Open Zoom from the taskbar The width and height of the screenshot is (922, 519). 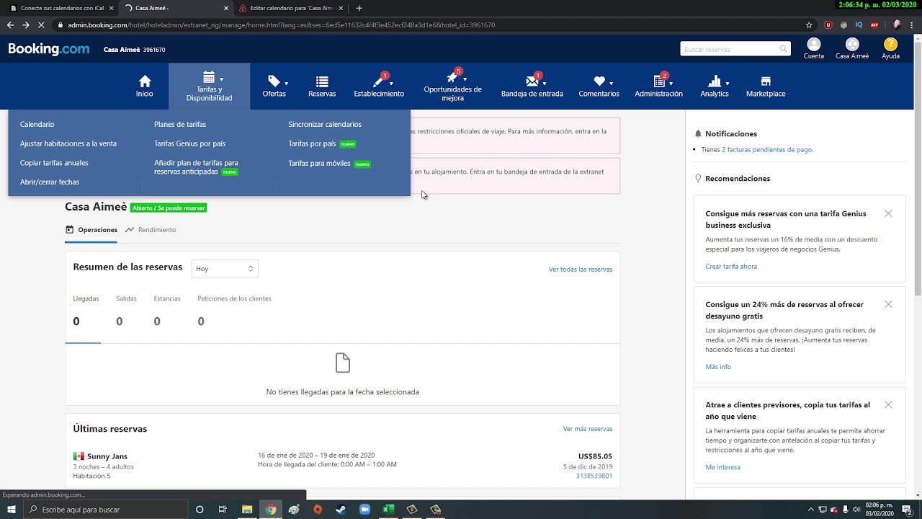tap(364, 510)
